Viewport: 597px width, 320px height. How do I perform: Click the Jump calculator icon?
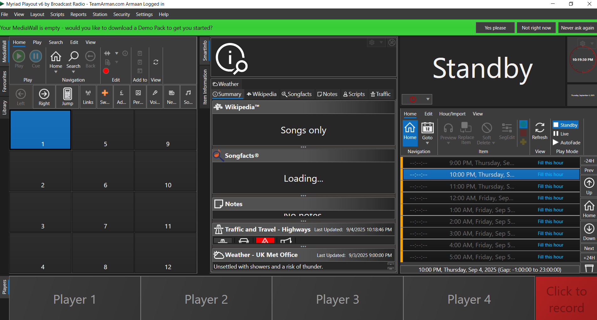click(67, 94)
